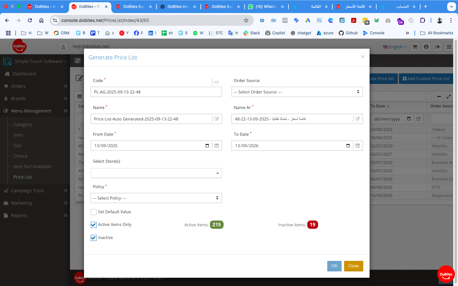Click the info icon in top header
Viewport: 458px width, 286px height.
tap(426, 47)
